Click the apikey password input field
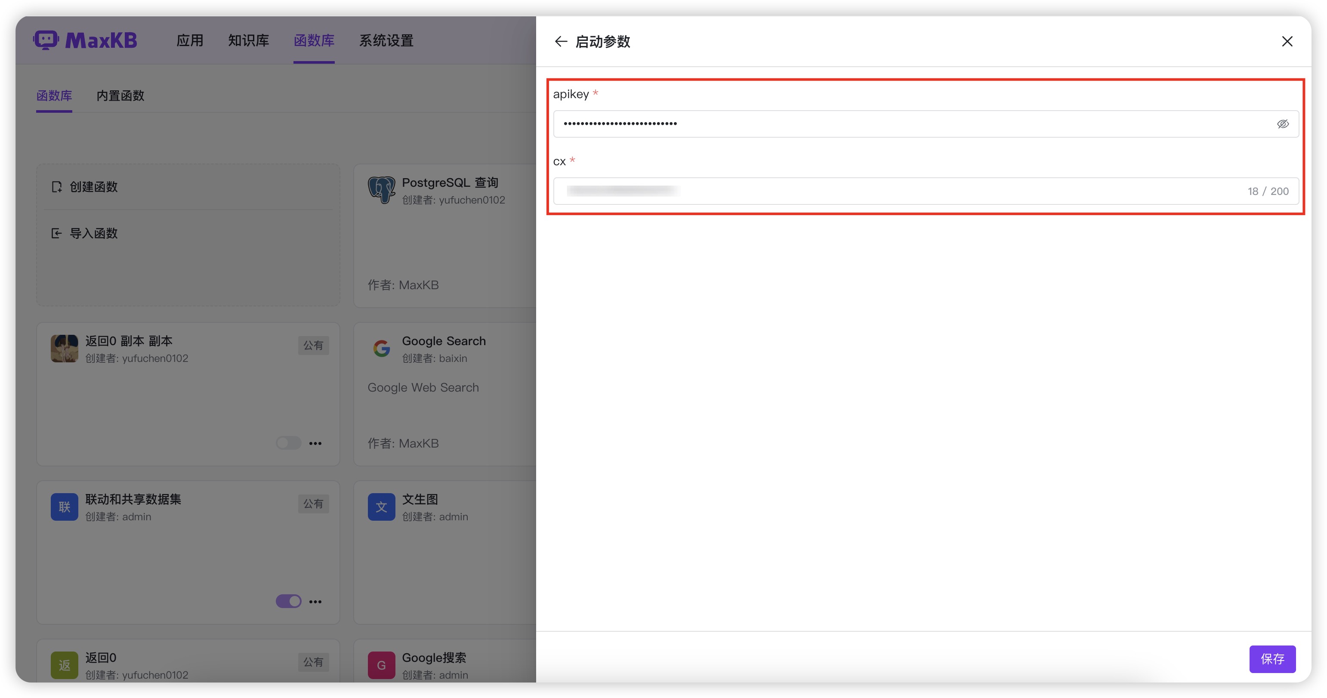This screenshot has width=1327, height=698. coord(926,124)
